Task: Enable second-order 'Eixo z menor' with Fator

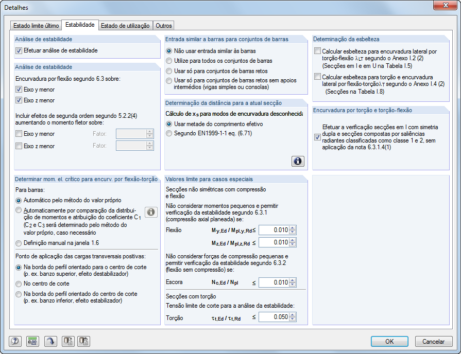Action: [x=19, y=146]
